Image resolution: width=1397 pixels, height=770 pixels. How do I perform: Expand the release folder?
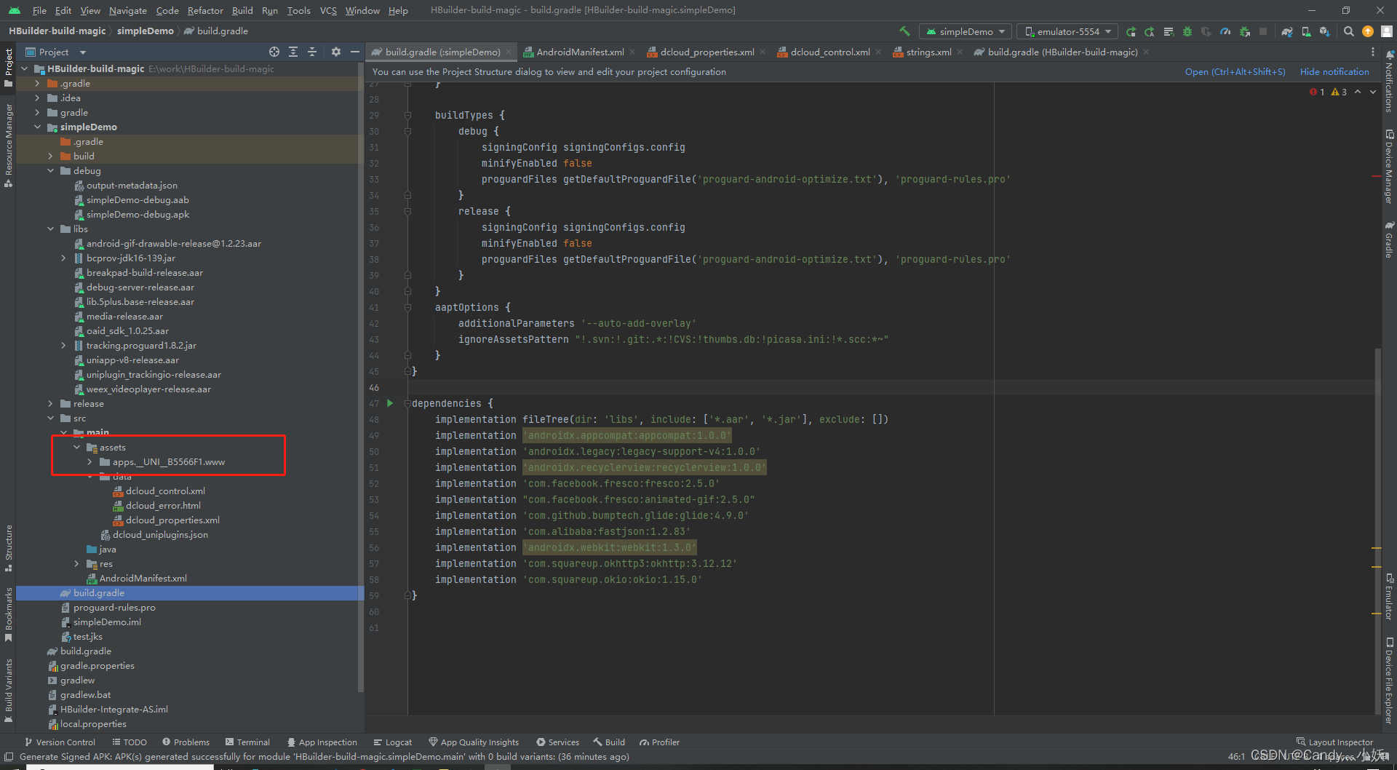[51, 403]
